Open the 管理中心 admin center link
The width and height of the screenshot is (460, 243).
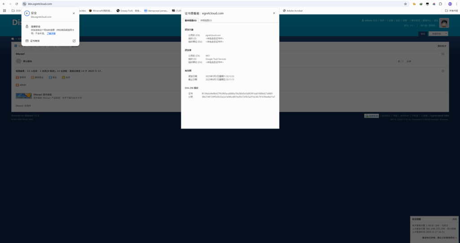427,21
